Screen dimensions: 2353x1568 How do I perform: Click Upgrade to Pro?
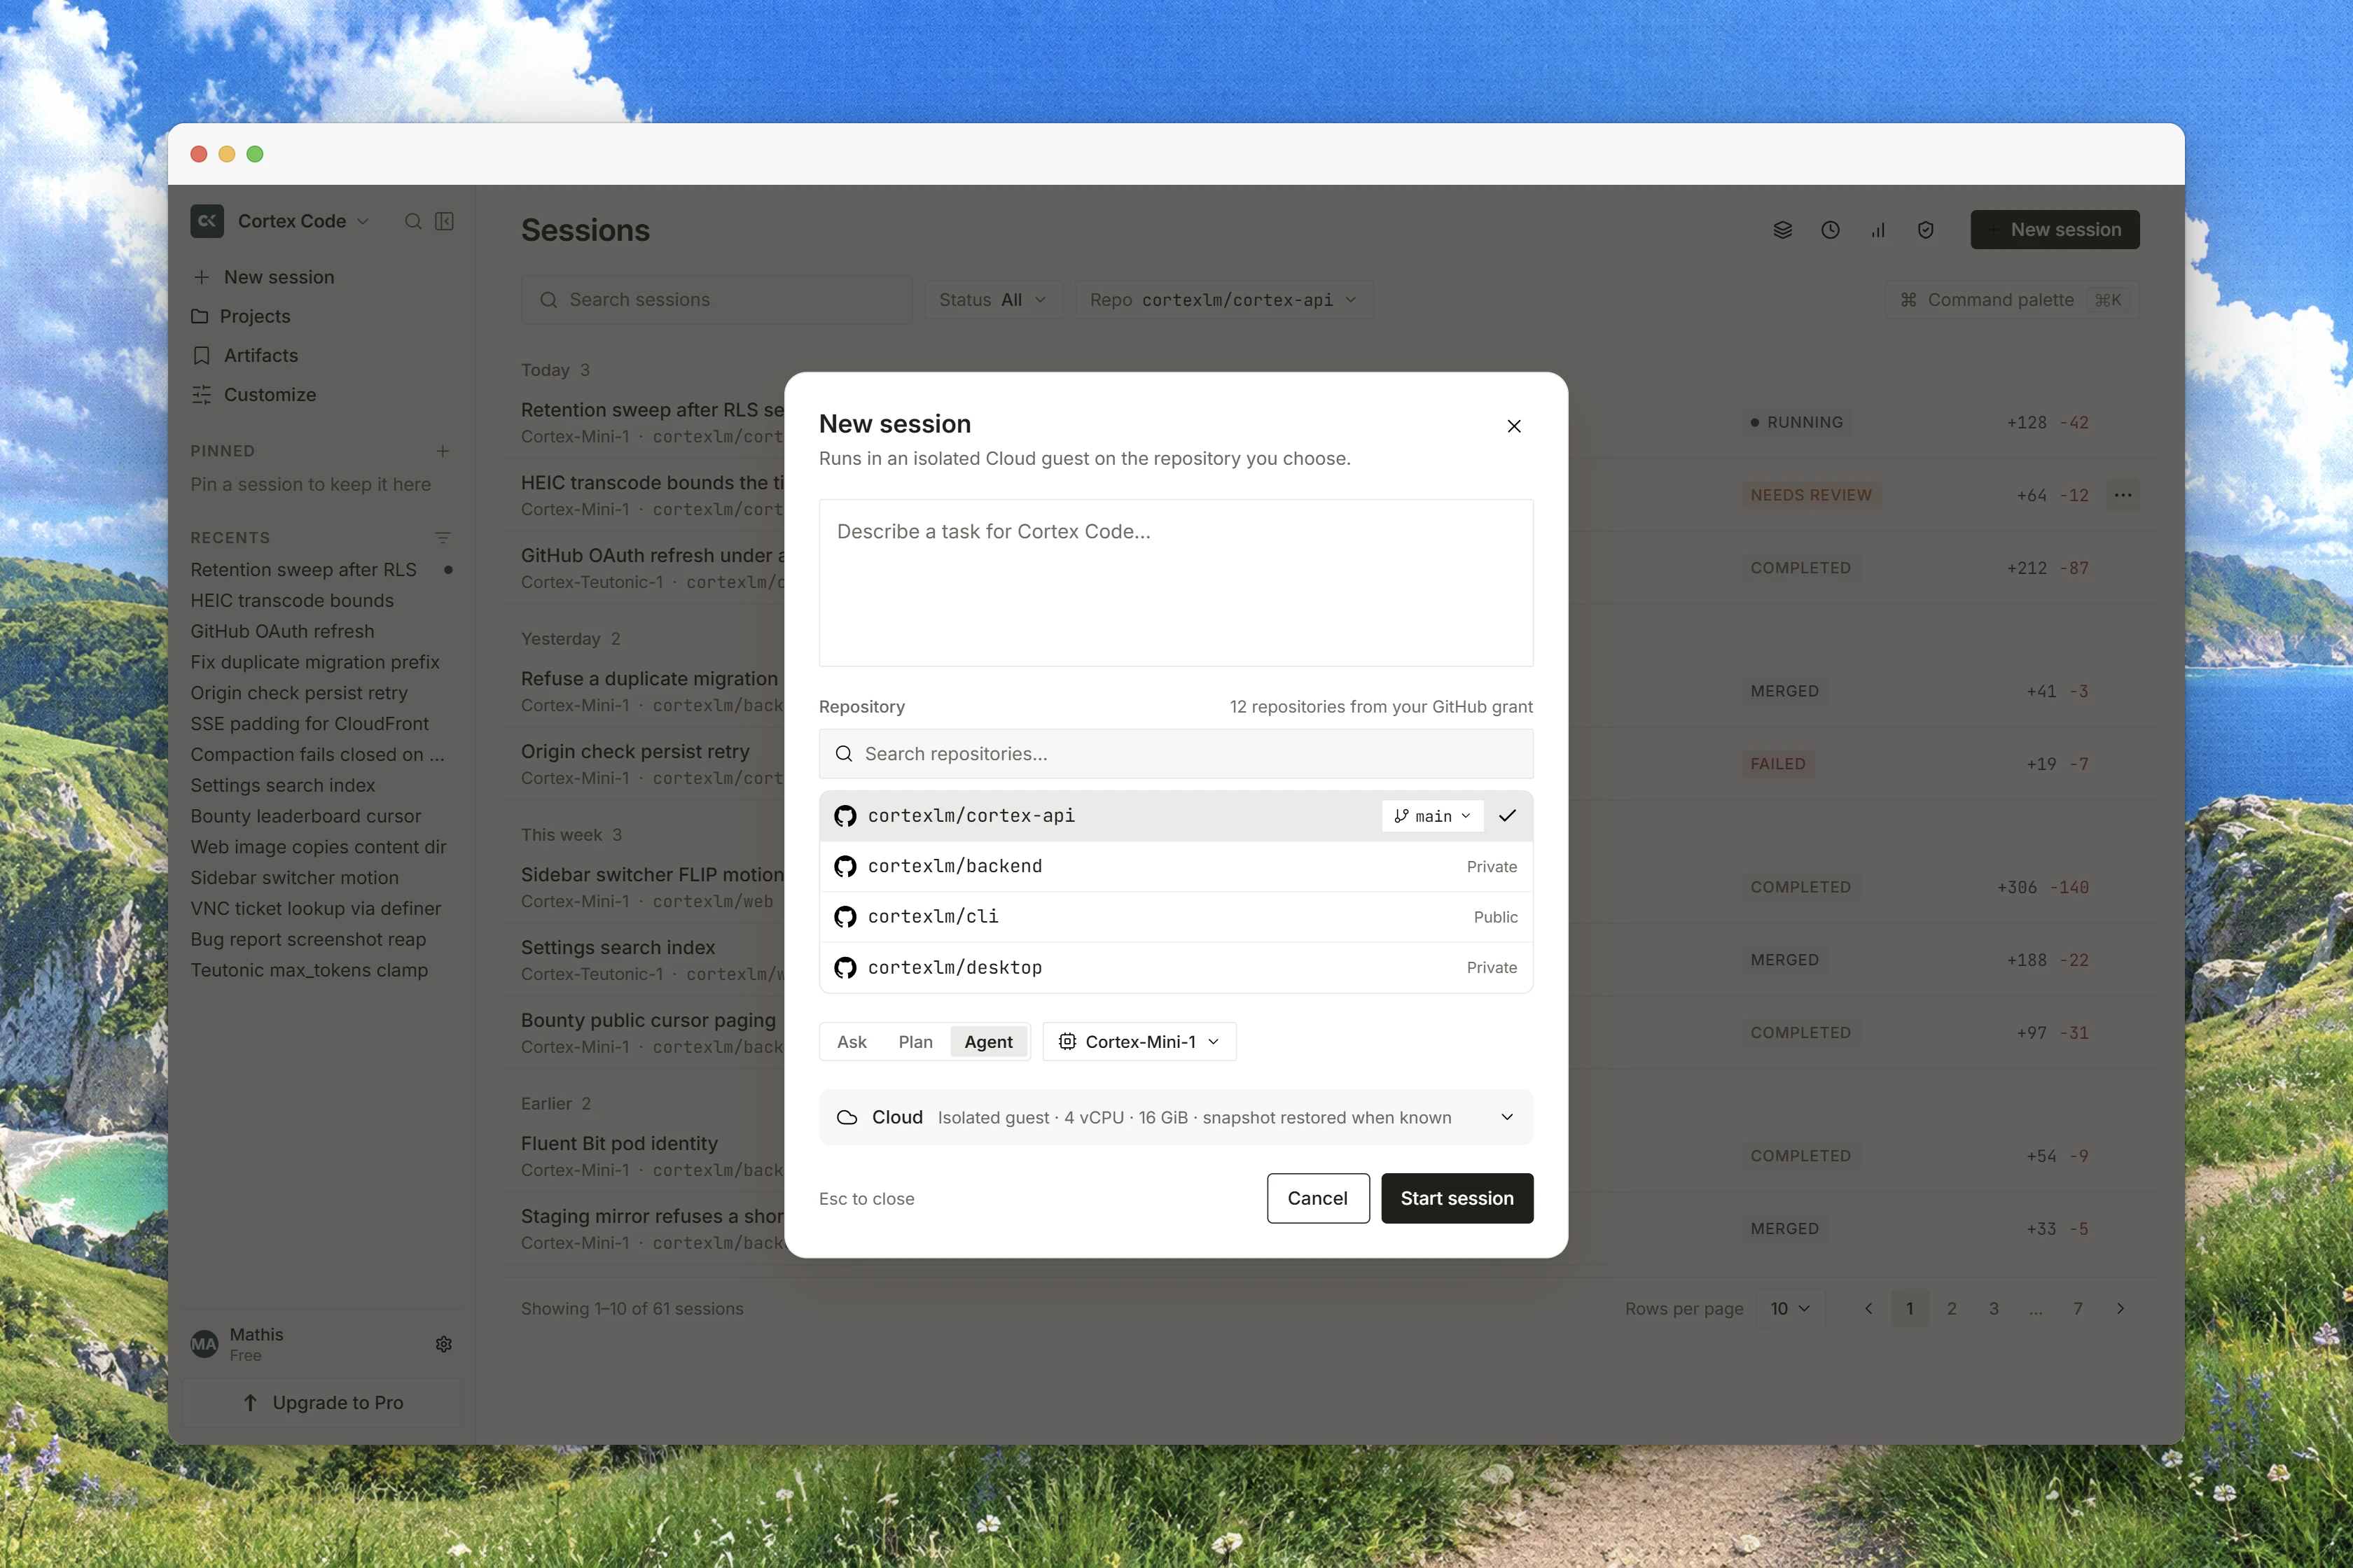(x=321, y=1403)
